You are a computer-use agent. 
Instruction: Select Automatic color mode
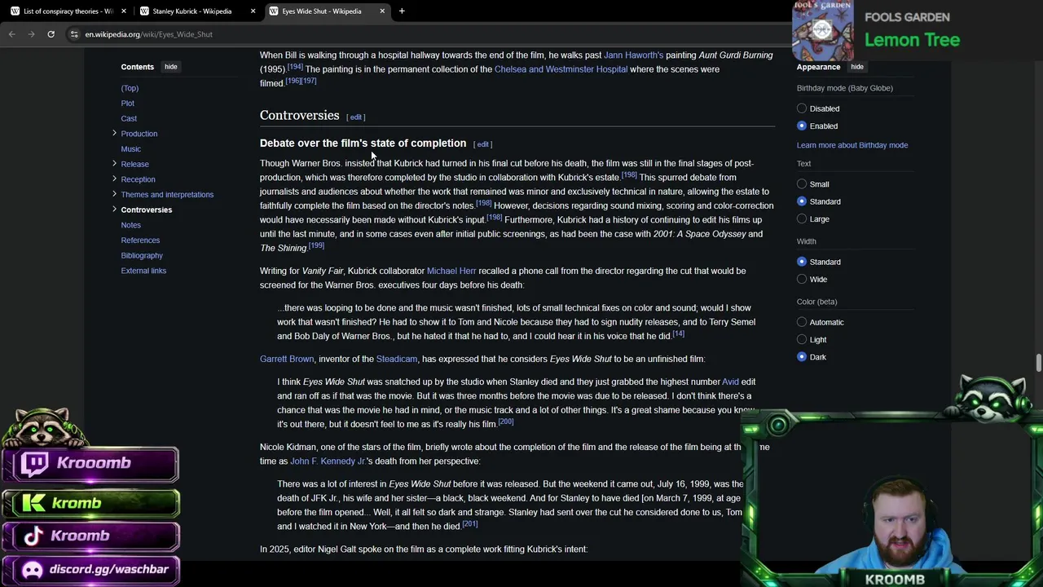pos(802,322)
